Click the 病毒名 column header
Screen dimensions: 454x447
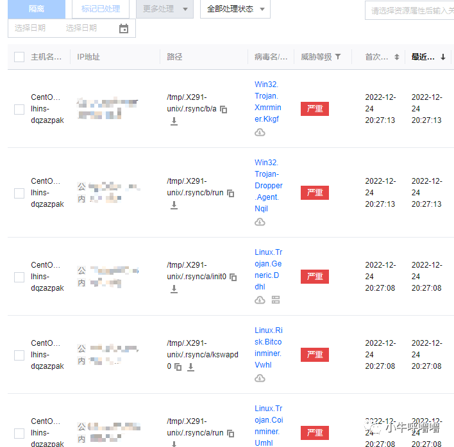click(271, 57)
